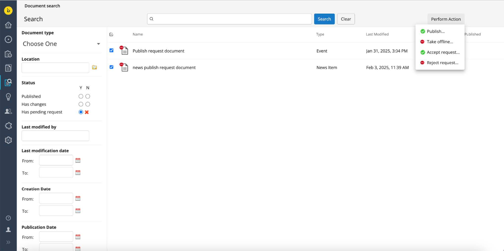504x251 pixels.
Task: Select Has changes No radio button
Action: (x=88, y=104)
